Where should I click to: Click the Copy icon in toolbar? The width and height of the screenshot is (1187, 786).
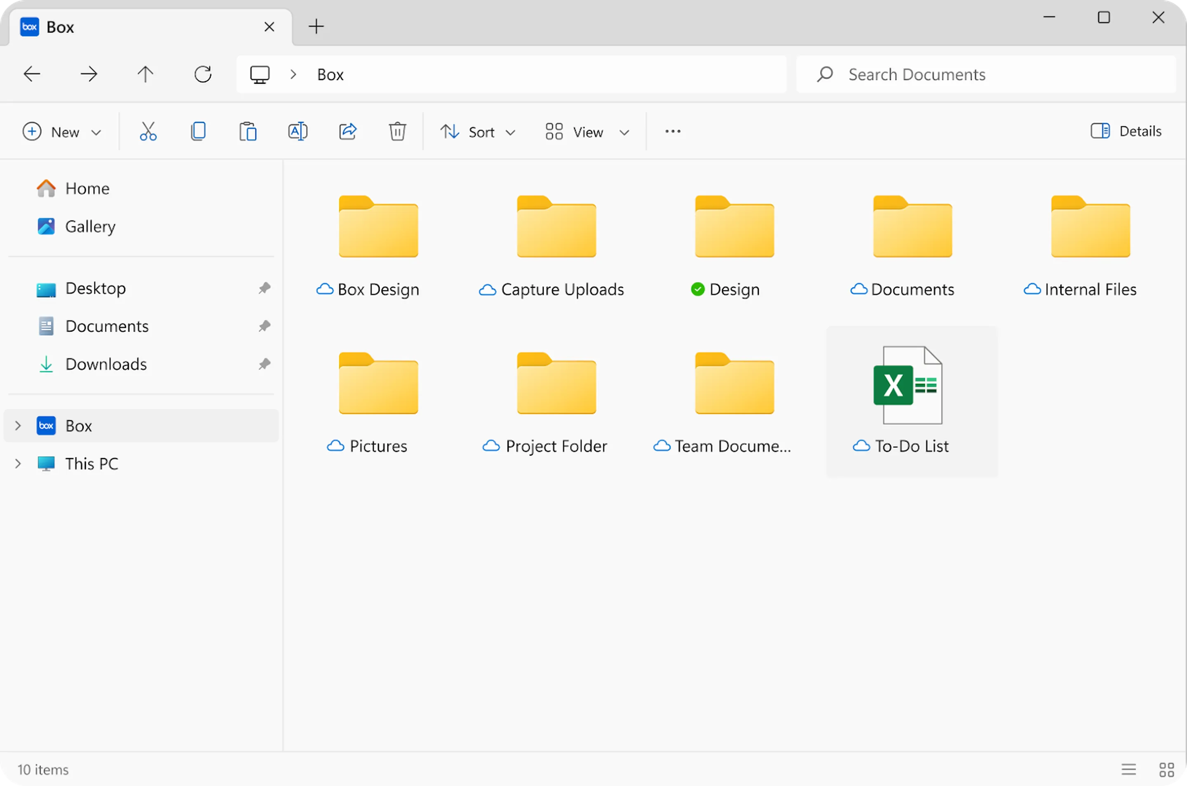[198, 131]
